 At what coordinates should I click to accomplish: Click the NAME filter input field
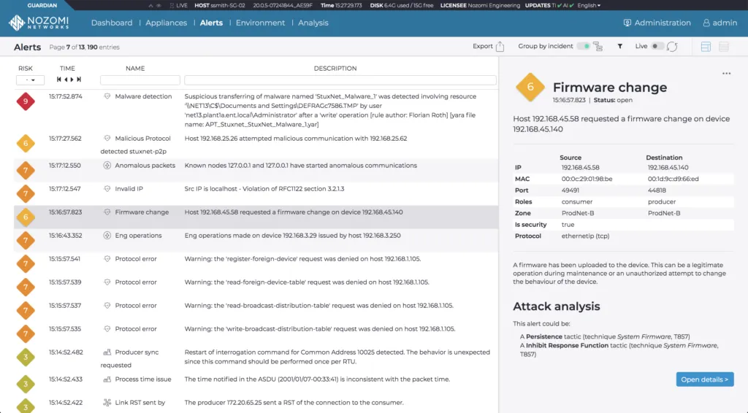pos(140,80)
